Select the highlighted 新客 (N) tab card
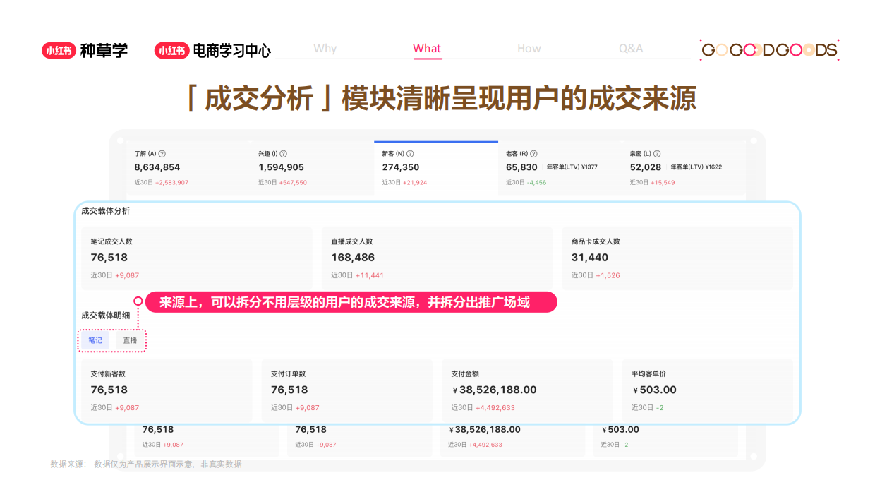 coord(435,167)
